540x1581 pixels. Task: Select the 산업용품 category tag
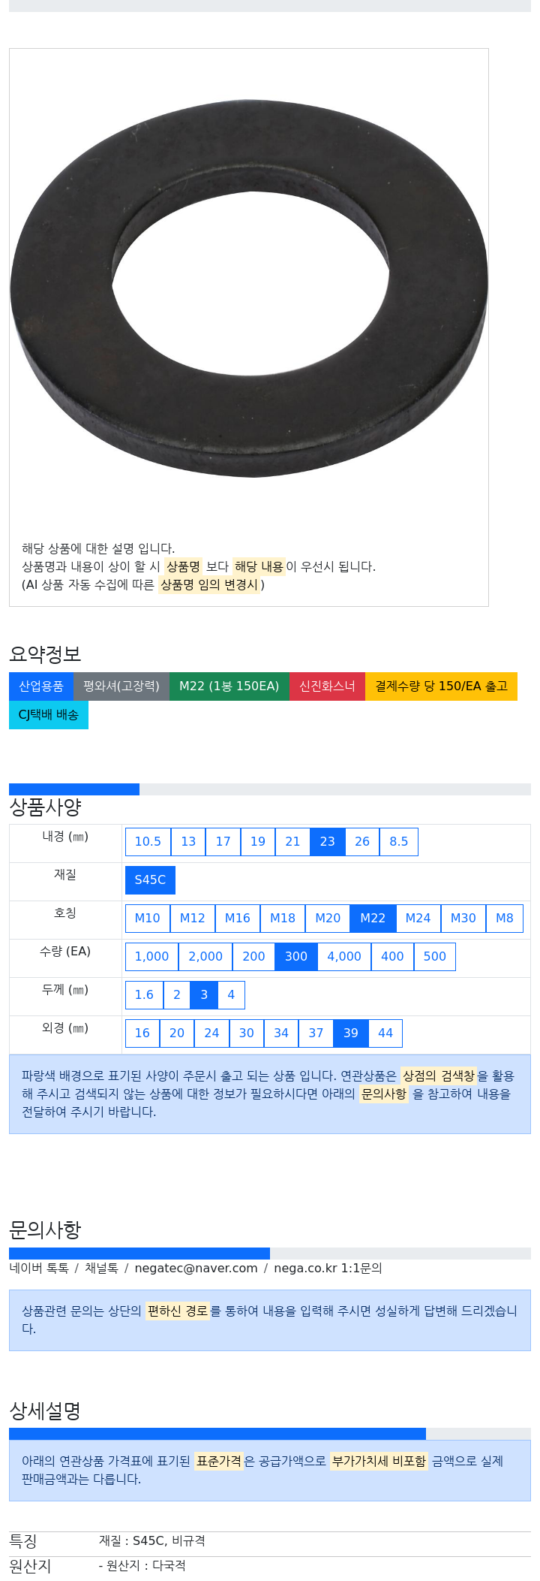[x=41, y=686]
